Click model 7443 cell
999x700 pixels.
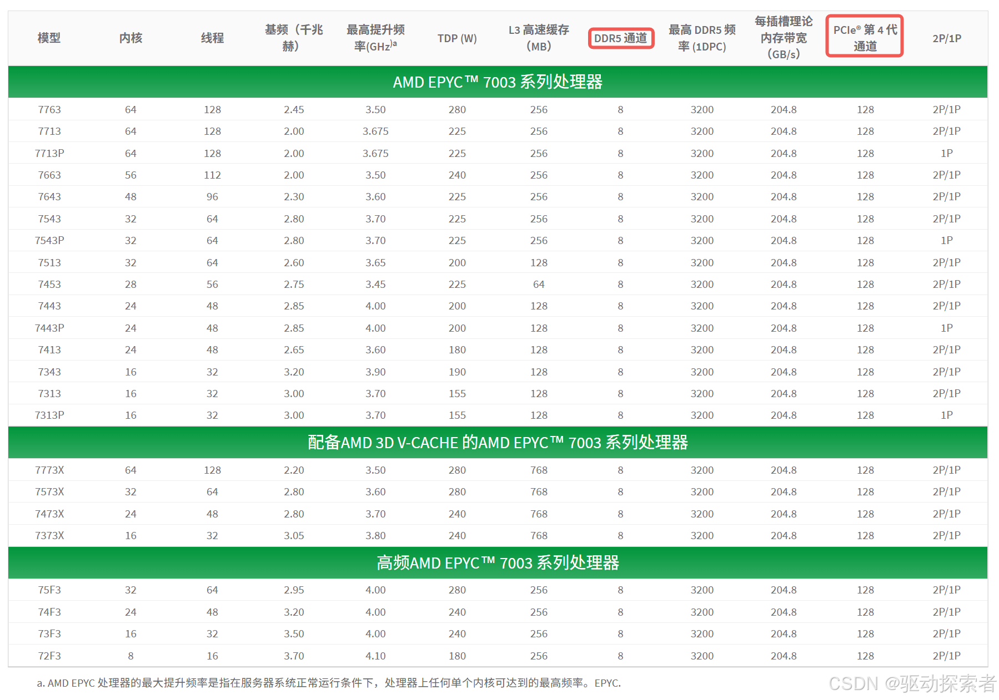49,306
